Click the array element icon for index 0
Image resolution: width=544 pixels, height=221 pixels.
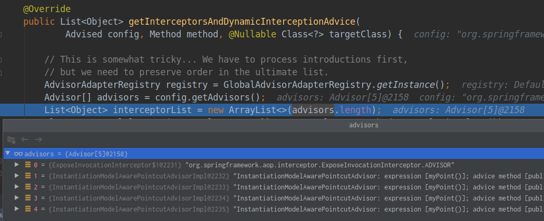[x=27, y=165]
